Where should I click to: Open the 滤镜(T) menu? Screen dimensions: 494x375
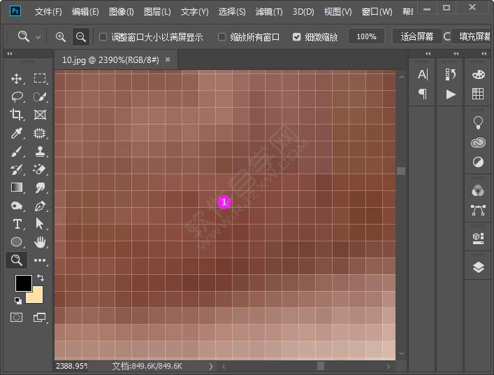click(x=269, y=12)
